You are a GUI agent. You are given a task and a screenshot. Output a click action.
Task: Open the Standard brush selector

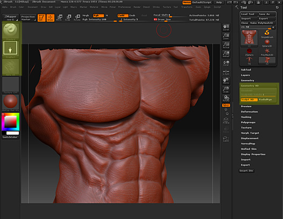click(10, 31)
